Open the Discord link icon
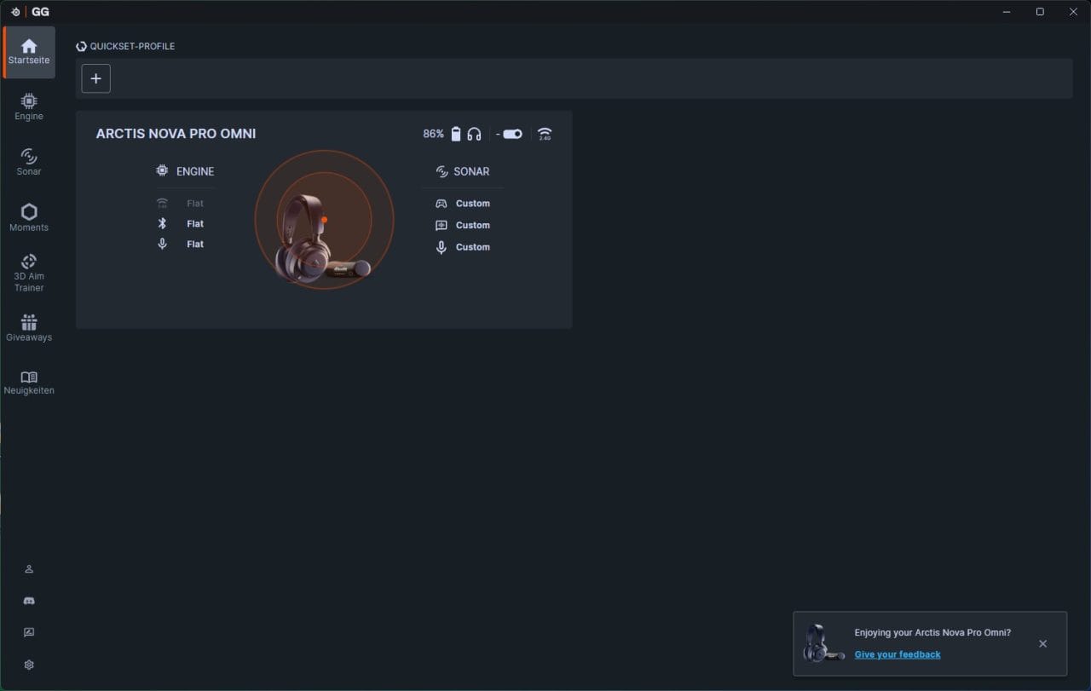The width and height of the screenshot is (1091, 691). point(29,601)
